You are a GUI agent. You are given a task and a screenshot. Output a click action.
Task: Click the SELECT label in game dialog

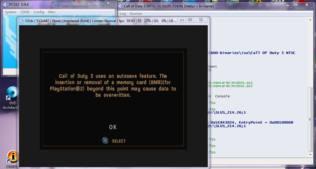pos(119,141)
